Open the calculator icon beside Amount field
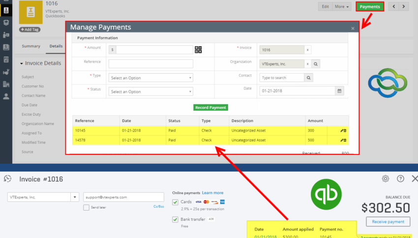The width and height of the screenshot is (418, 238). (x=198, y=50)
